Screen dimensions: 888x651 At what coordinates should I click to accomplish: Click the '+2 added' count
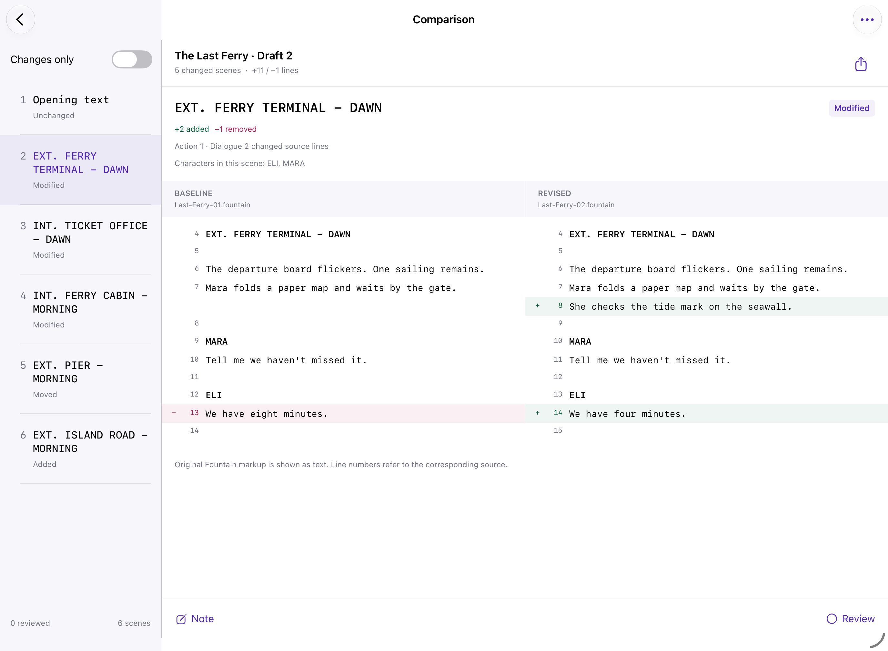[x=192, y=129]
